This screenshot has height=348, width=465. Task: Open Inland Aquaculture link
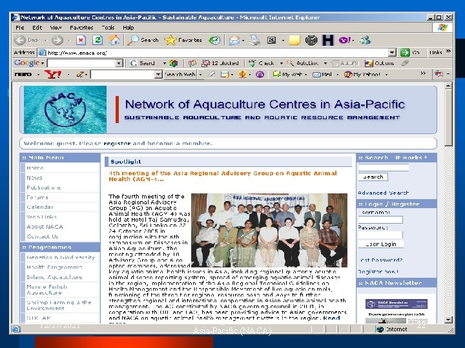point(54,277)
